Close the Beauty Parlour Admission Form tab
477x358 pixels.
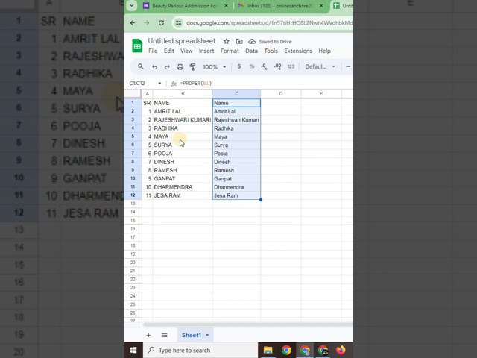[226, 6]
